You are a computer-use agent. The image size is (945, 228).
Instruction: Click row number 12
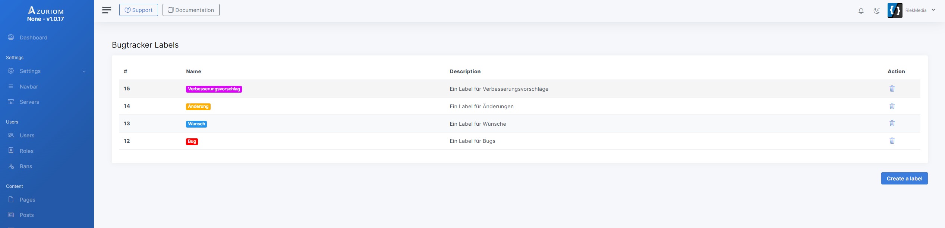[127, 141]
